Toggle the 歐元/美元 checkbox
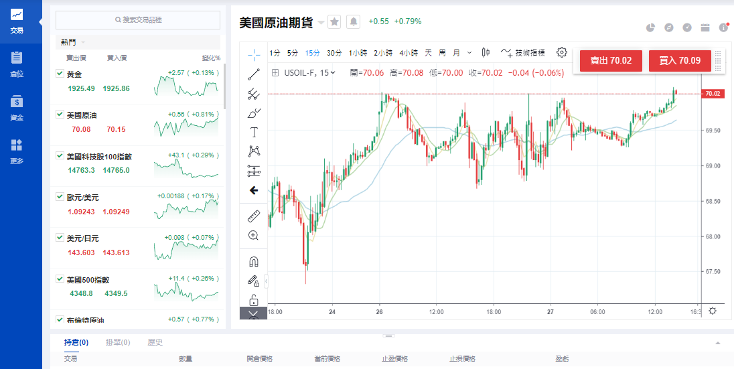 click(60, 198)
